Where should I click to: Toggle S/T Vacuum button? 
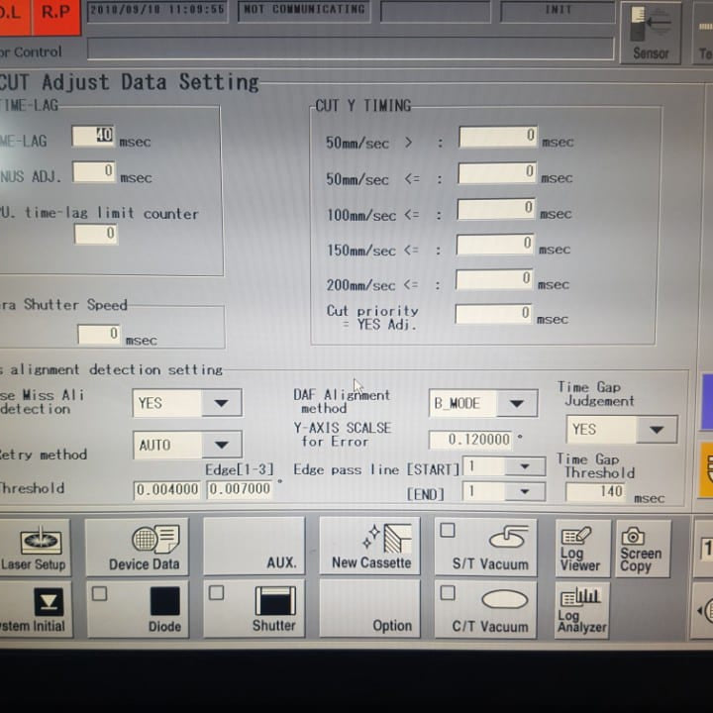click(x=485, y=548)
